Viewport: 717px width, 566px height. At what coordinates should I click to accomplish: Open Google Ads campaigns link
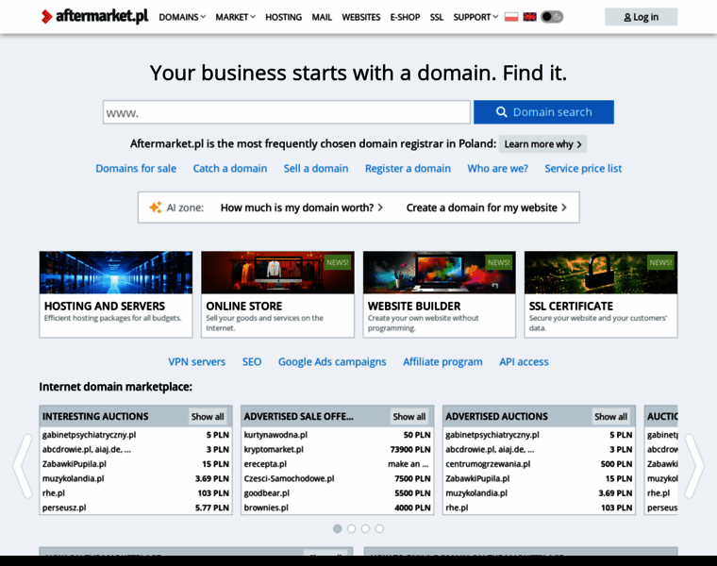click(332, 361)
